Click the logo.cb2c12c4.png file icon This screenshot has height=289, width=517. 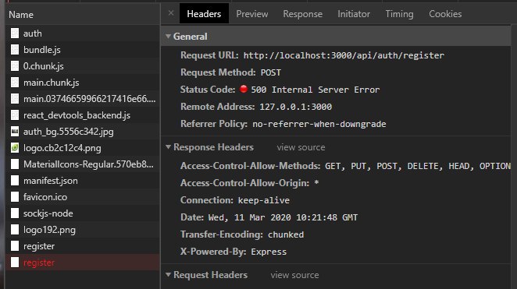point(15,148)
